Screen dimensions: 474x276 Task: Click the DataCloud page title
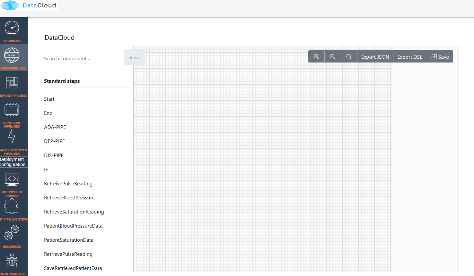click(60, 38)
